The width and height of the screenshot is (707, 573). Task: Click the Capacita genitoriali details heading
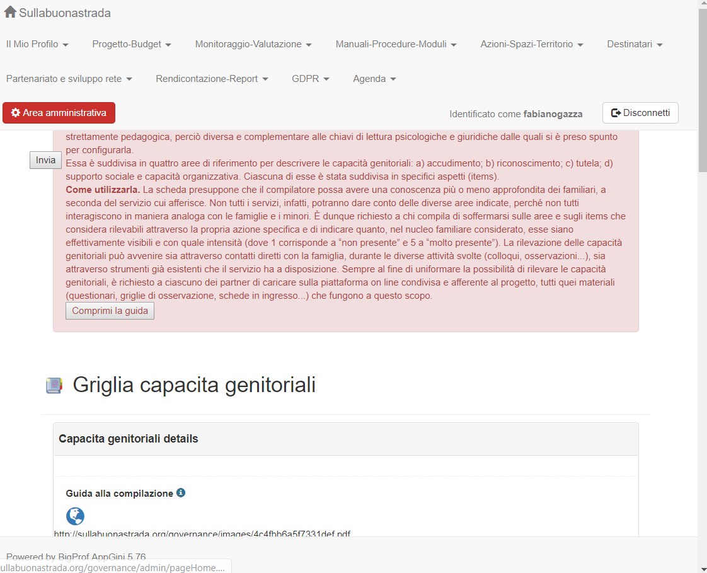click(x=129, y=439)
